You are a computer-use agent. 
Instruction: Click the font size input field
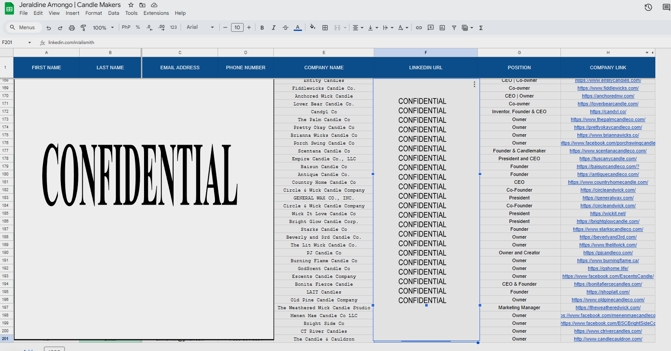(237, 27)
